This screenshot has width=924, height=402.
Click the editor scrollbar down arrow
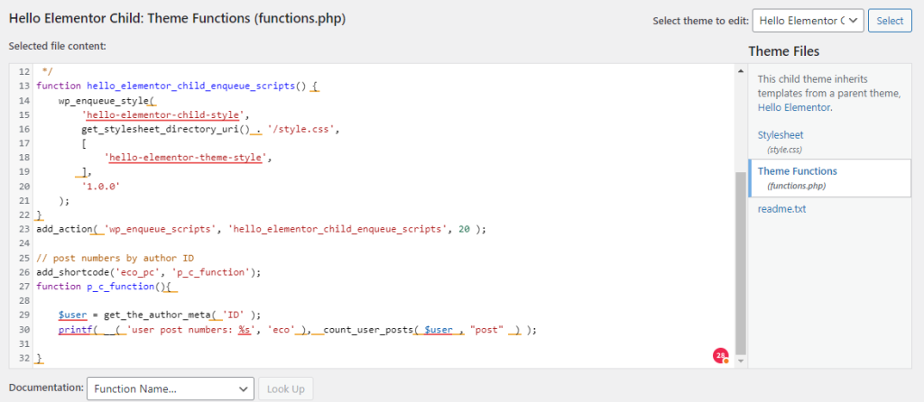coord(741,361)
